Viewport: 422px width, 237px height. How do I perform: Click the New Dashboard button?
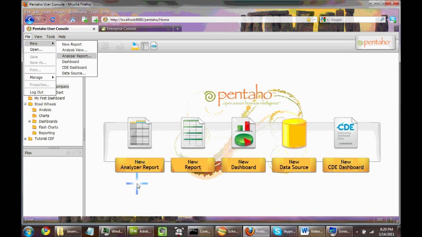244,165
